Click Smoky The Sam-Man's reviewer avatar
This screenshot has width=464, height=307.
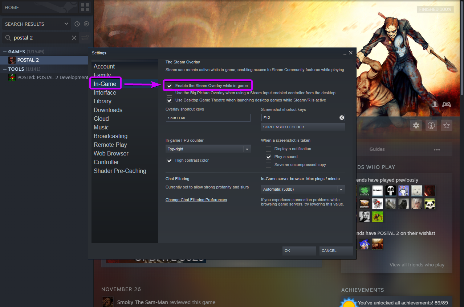click(x=108, y=302)
